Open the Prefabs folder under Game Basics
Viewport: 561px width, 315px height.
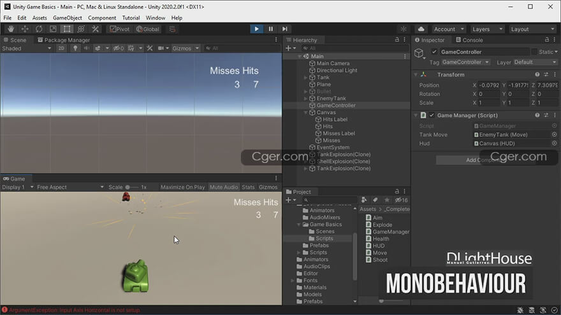point(315,246)
